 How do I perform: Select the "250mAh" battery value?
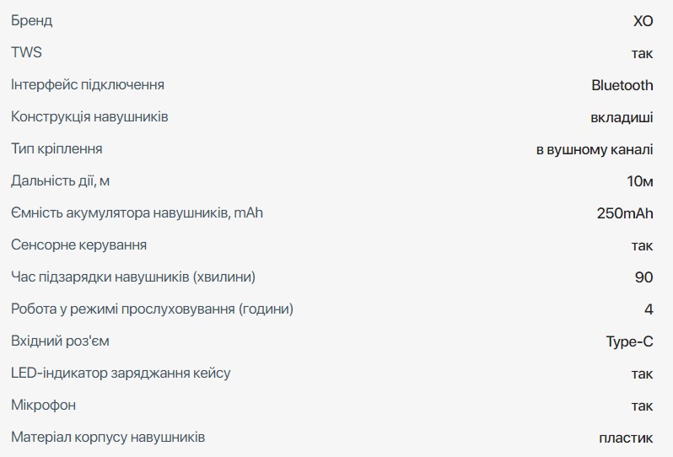pos(624,212)
